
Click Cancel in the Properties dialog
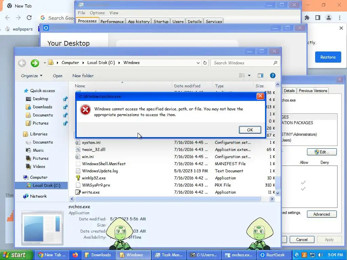coord(302,240)
